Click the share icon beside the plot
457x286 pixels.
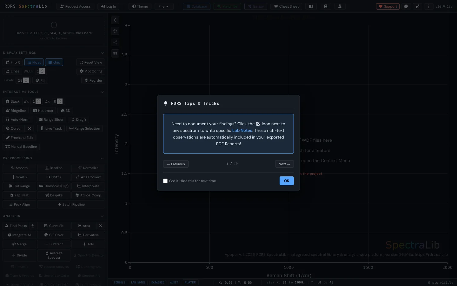click(x=115, y=42)
